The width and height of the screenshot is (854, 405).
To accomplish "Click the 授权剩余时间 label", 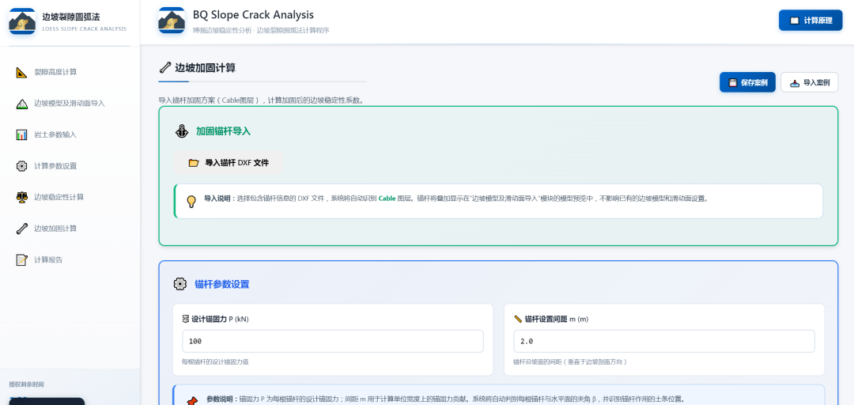I will pyautogui.click(x=26, y=384).
